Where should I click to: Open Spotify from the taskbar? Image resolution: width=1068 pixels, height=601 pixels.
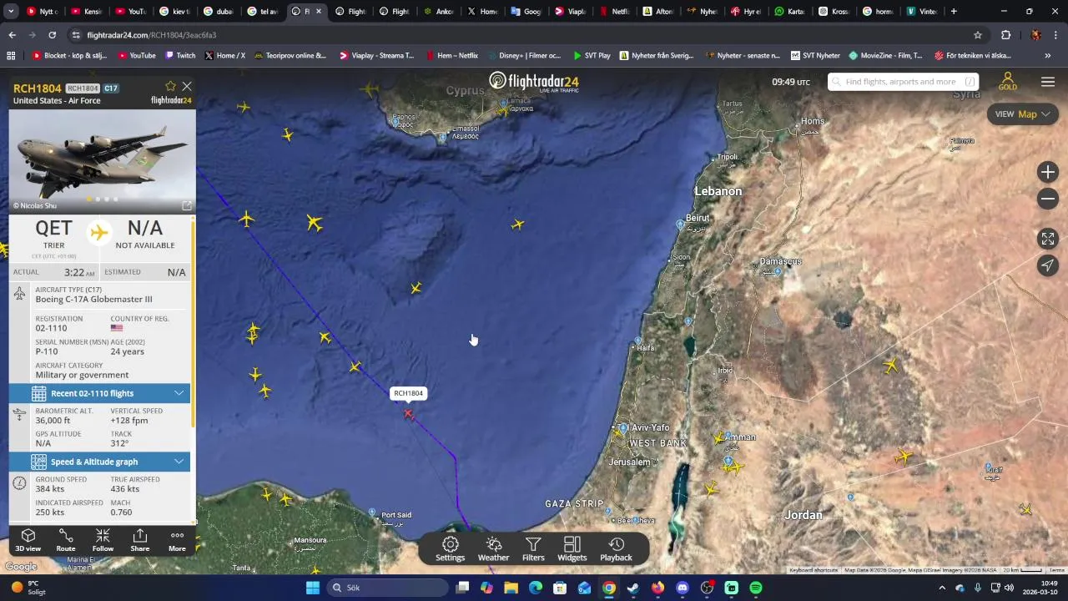756,588
